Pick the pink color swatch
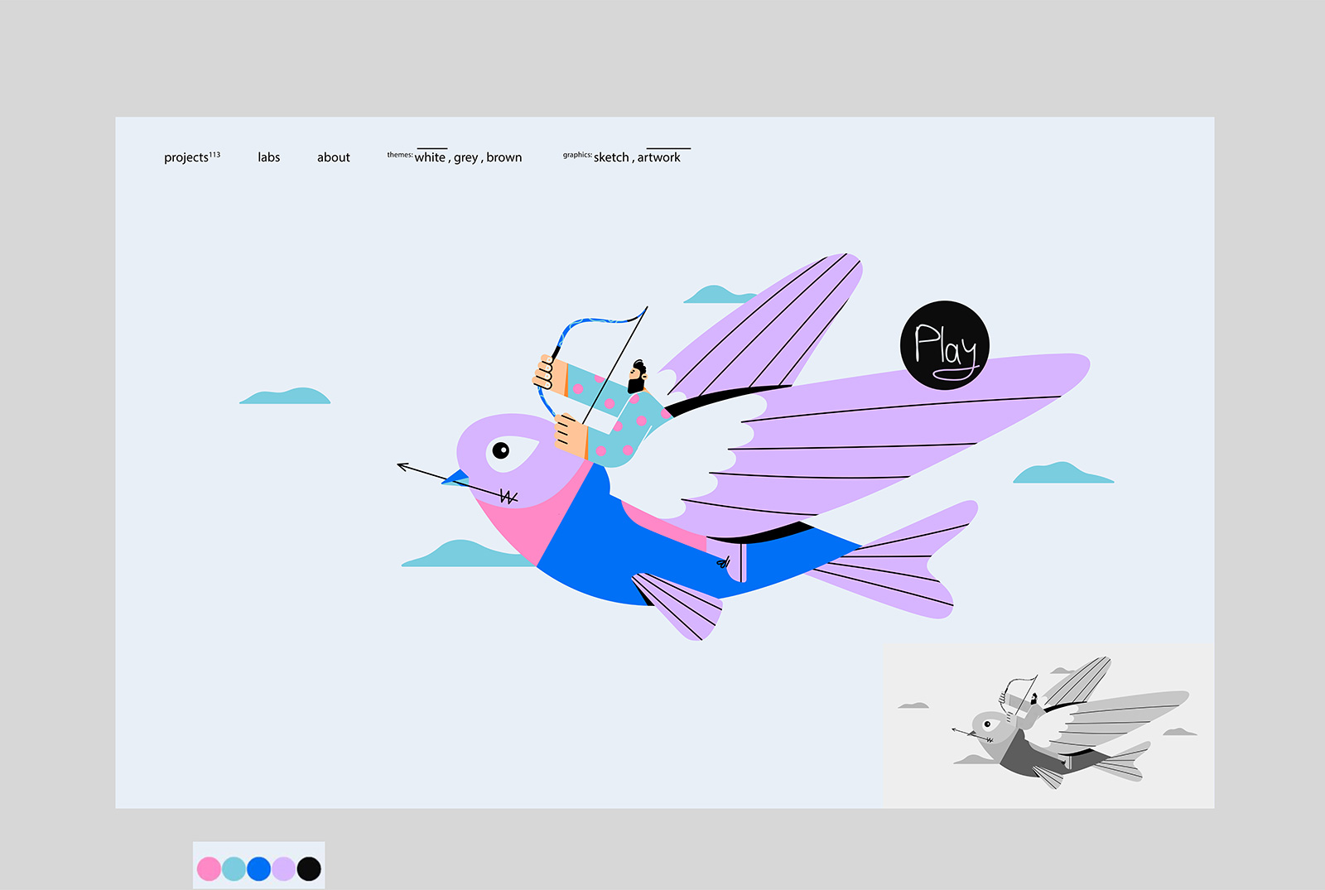This screenshot has width=1325, height=890. click(209, 868)
